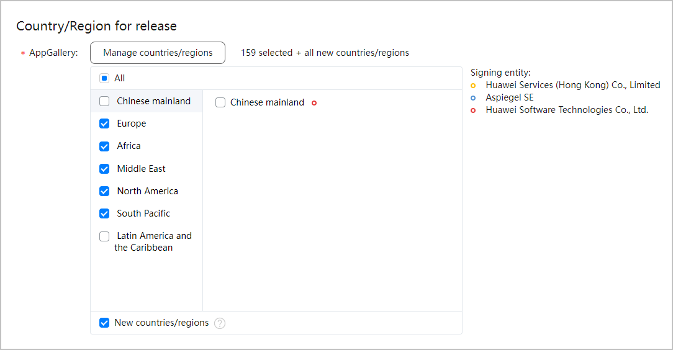The width and height of the screenshot is (673, 350).
Task: Toggle the All checkbox
Action: [104, 78]
